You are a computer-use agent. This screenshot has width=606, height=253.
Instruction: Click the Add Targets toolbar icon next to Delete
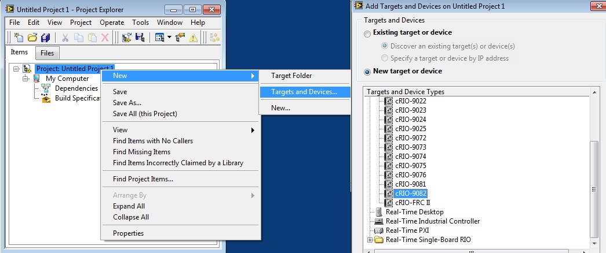126,38
